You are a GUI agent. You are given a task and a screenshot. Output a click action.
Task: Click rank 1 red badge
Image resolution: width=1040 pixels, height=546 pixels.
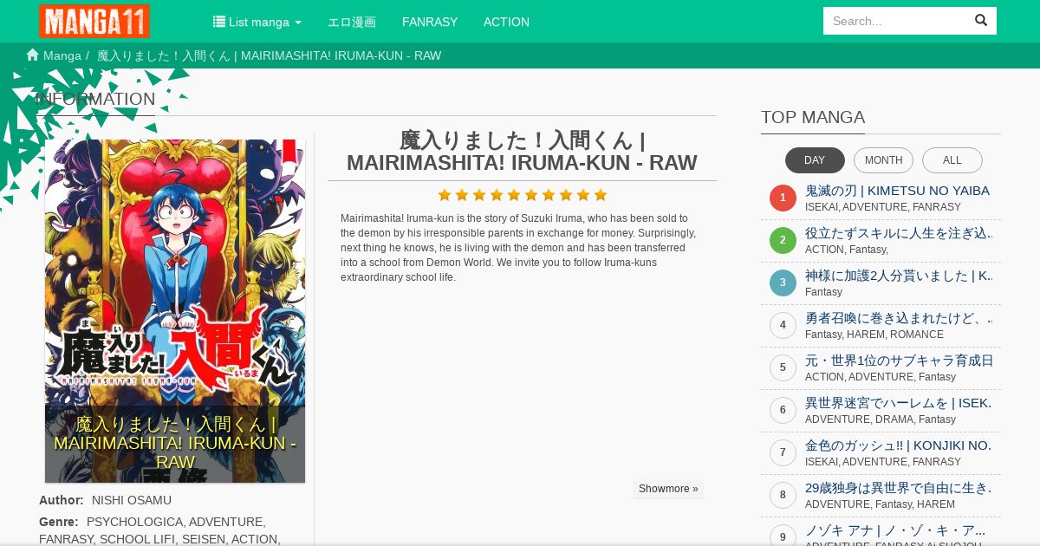(x=783, y=198)
